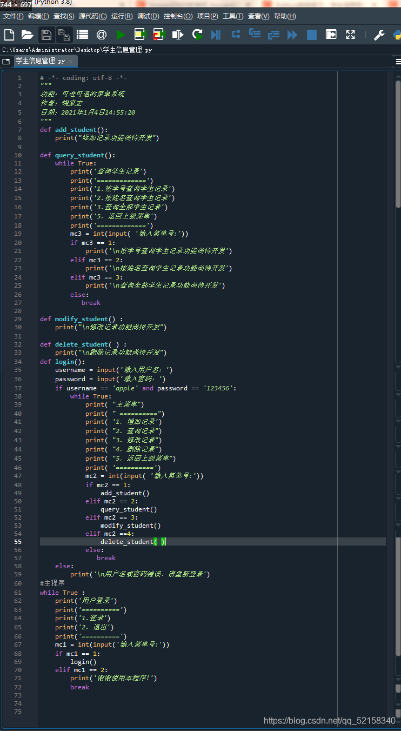Image resolution: width=401 pixels, height=731 pixels.
Task: Run cell and advance
Action: (159, 35)
